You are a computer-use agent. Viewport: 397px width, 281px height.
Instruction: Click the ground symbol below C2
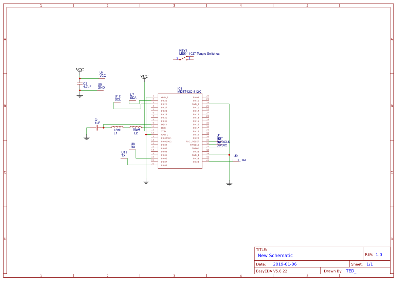click(x=79, y=95)
